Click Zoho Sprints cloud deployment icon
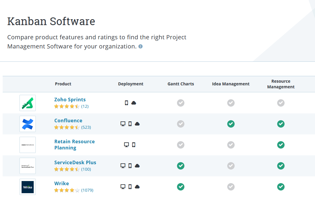Screen dimensions: 315x197 pos(134,103)
